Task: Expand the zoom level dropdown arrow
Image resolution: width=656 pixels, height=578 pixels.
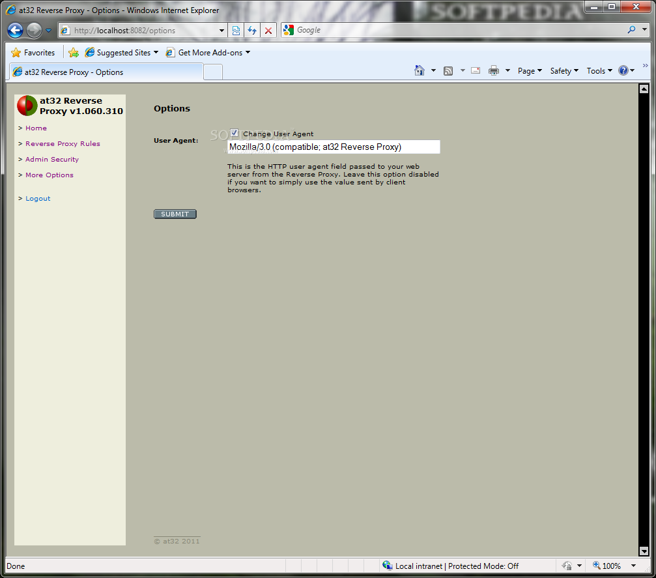Action: [x=633, y=566]
